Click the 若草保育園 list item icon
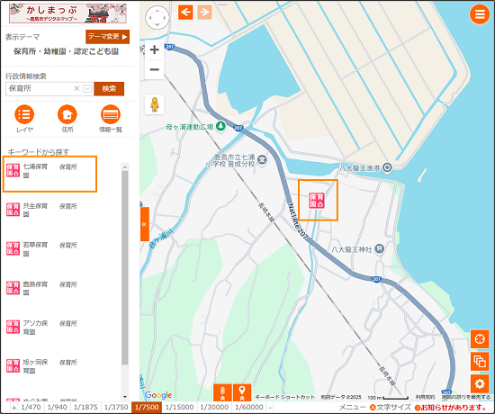 click(13, 248)
